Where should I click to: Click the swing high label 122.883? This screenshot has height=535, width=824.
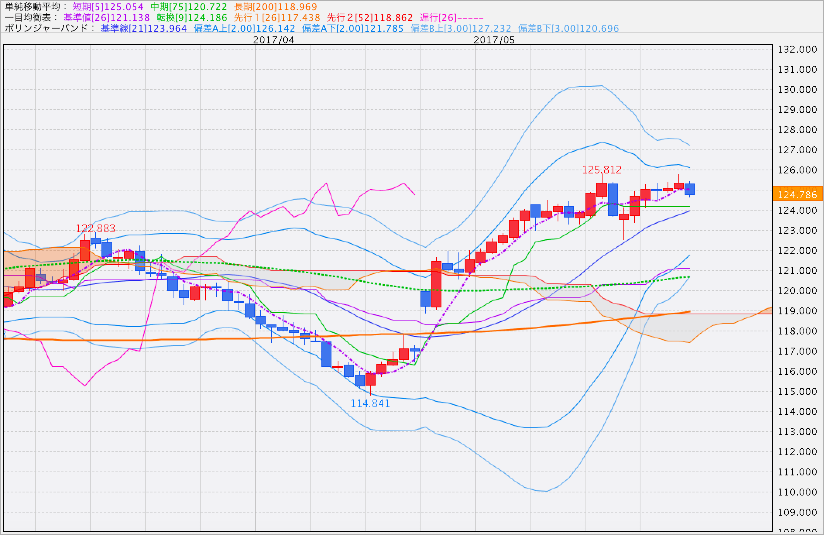[96, 228]
